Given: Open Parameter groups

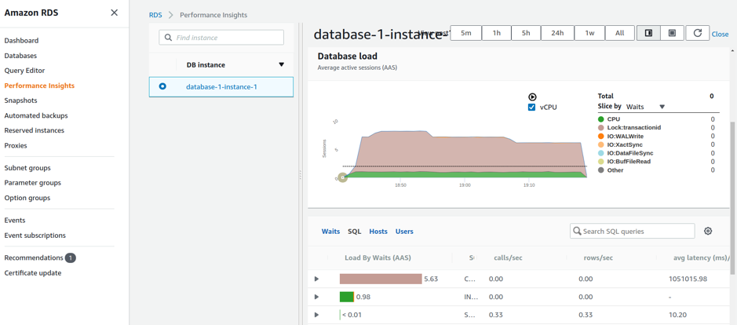Looking at the screenshot, I should click(32, 182).
